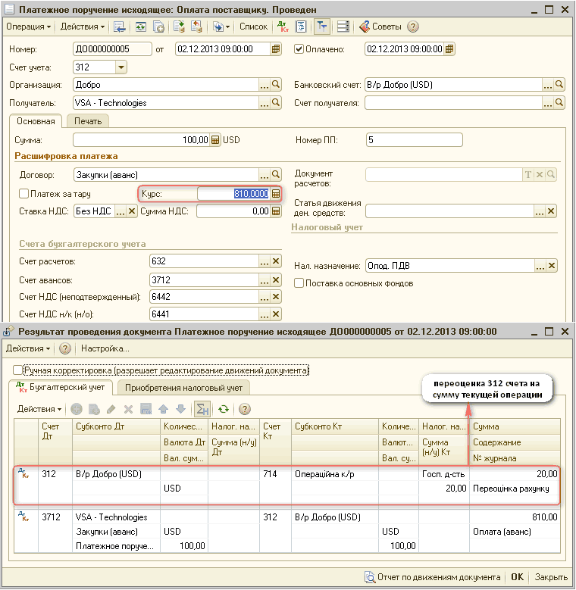Image resolution: width=576 pixels, height=590 pixels.
Task: Click into Курс input field
Action: pos(232,194)
